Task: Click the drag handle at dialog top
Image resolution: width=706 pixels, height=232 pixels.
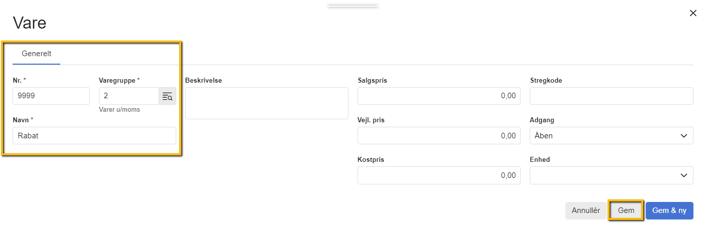Action: coord(352,6)
